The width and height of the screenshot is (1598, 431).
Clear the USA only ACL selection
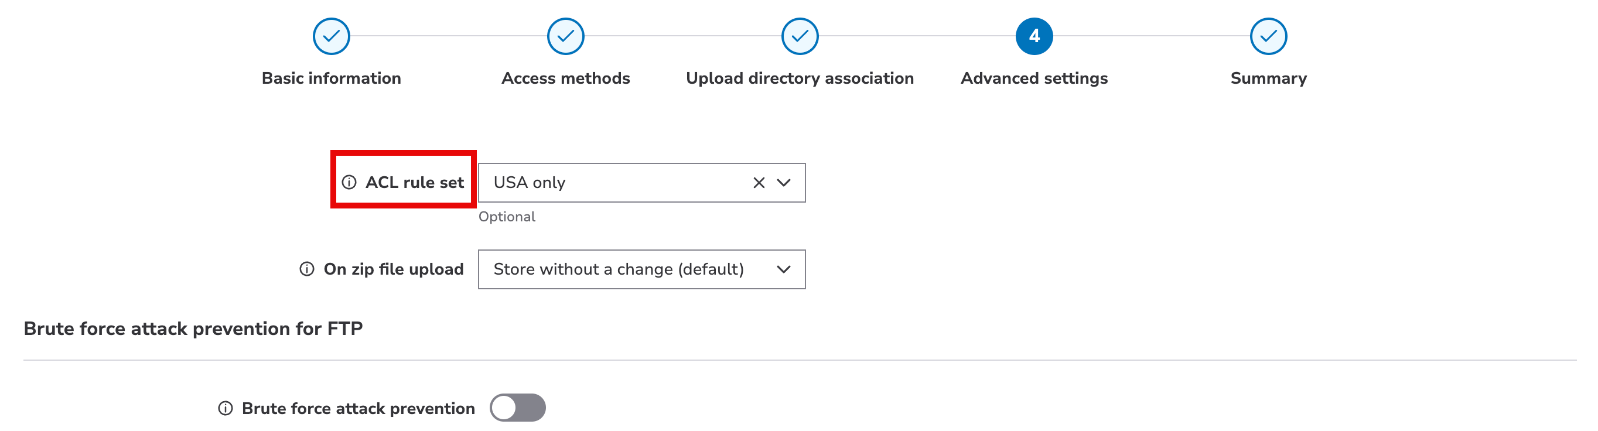pyautogui.click(x=759, y=183)
